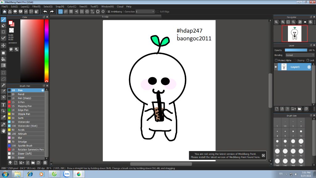Open the File menu

pos(5,6)
